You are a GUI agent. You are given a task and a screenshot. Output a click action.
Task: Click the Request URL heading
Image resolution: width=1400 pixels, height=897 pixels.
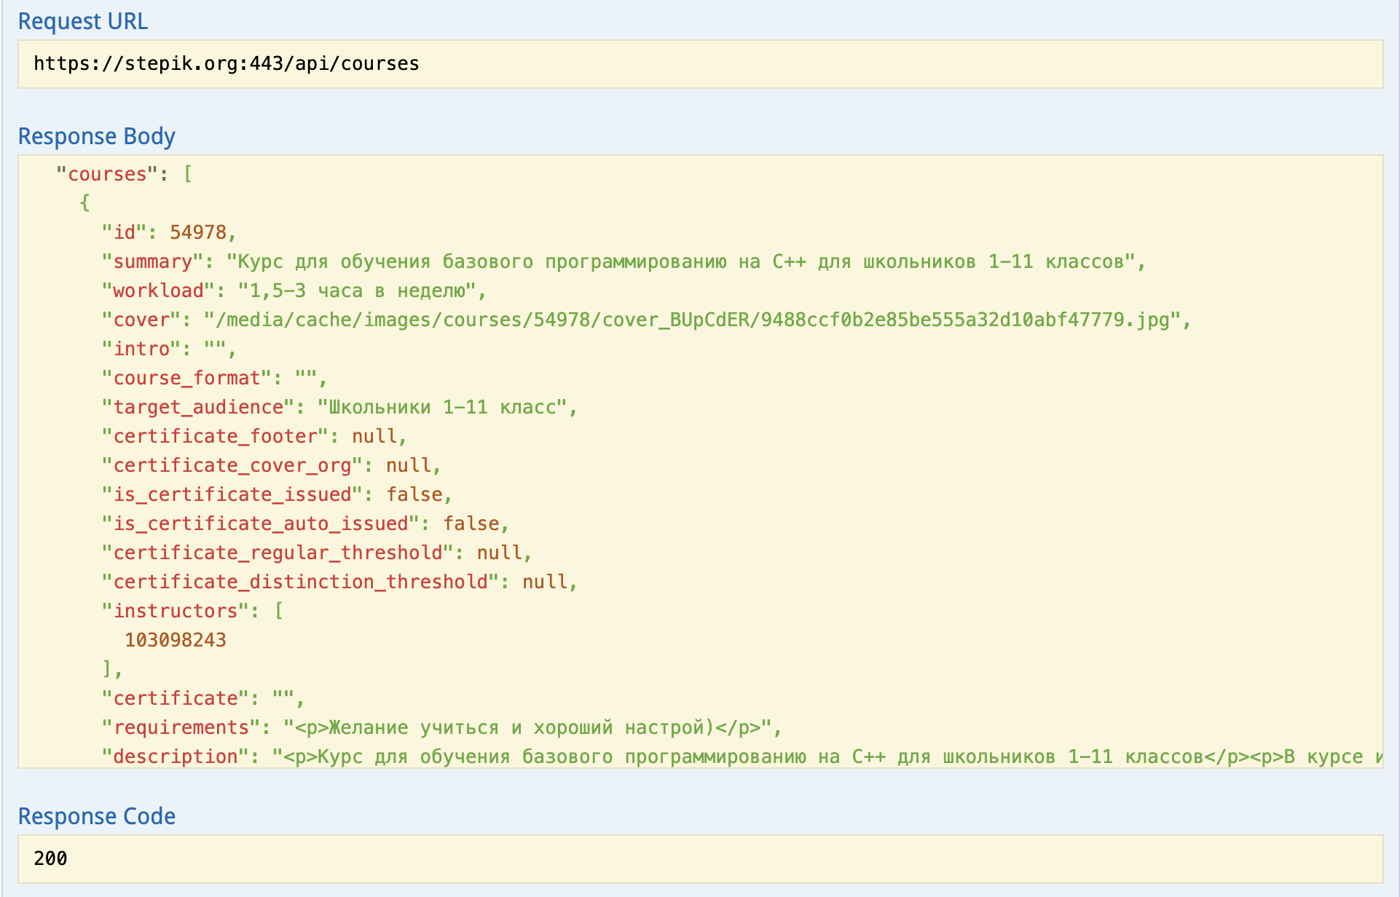pyautogui.click(x=82, y=22)
